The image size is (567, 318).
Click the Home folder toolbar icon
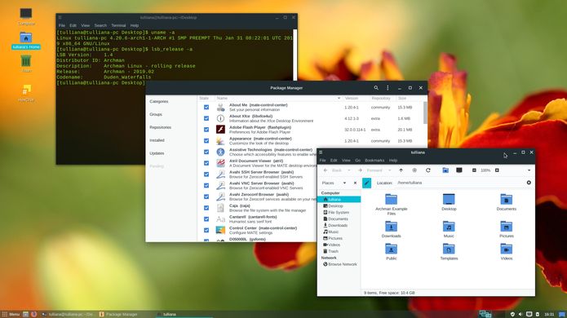pos(445,170)
